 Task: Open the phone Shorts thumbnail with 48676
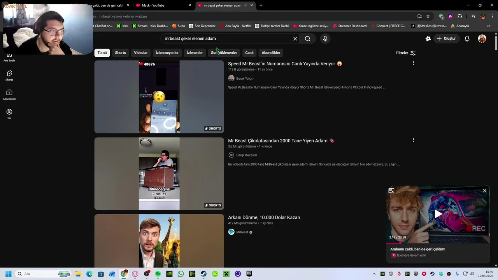[x=159, y=97]
